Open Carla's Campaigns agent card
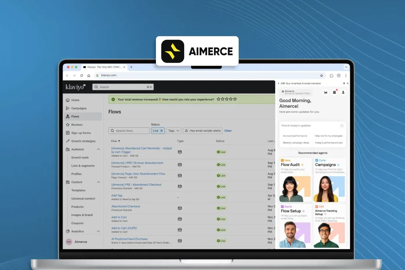Screen dimensions: 405x270 330,180
